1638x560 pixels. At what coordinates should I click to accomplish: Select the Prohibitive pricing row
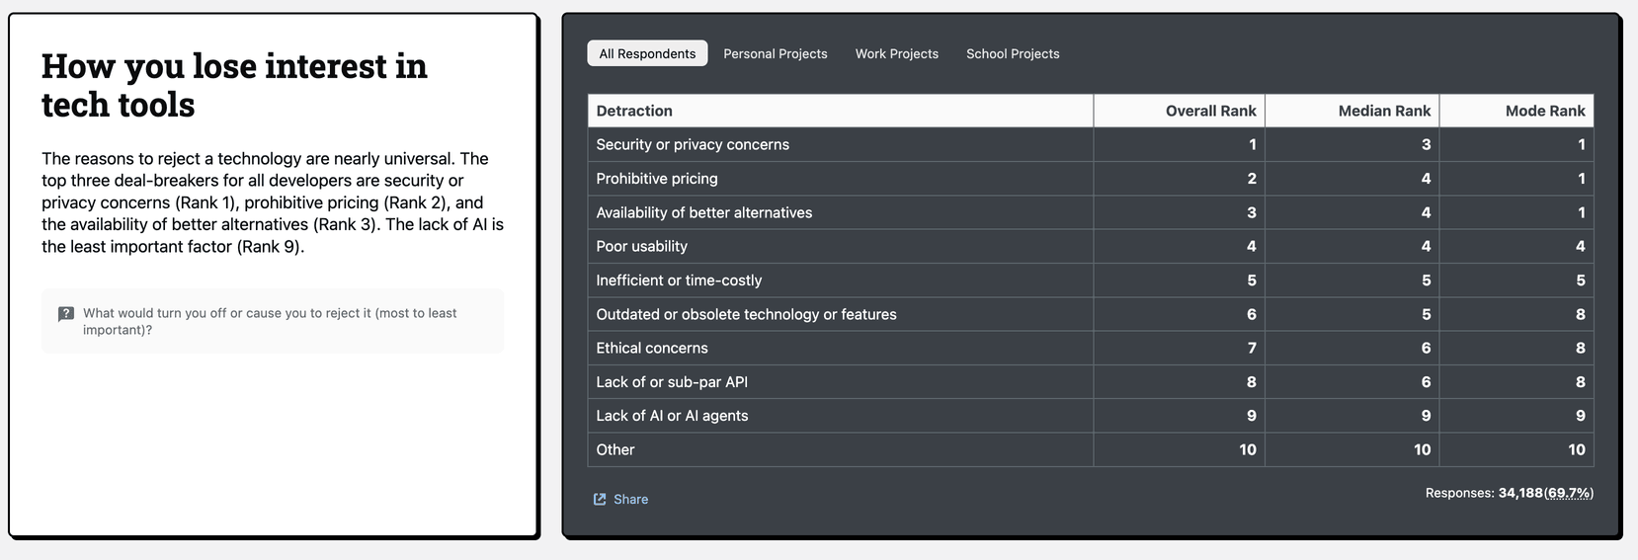(657, 179)
